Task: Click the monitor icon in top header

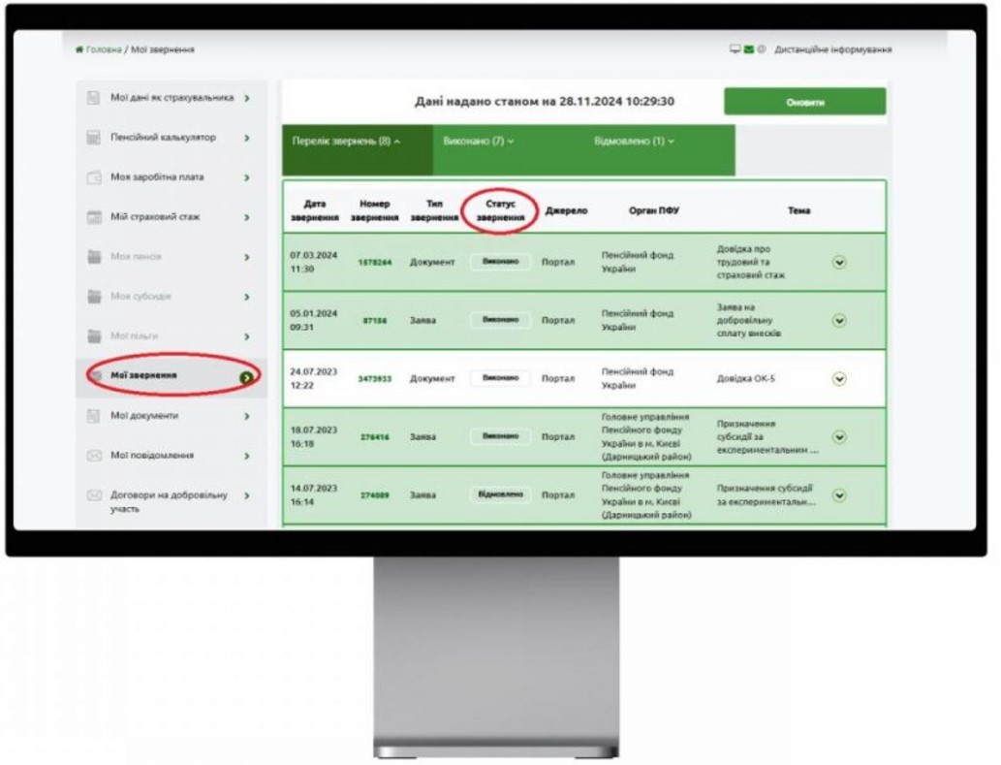Action: click(736, 49)
